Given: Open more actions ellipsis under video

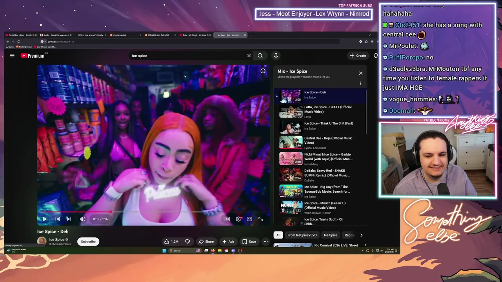Looking at the screenshot, I should pyautogui.click(x=266, y=242).
